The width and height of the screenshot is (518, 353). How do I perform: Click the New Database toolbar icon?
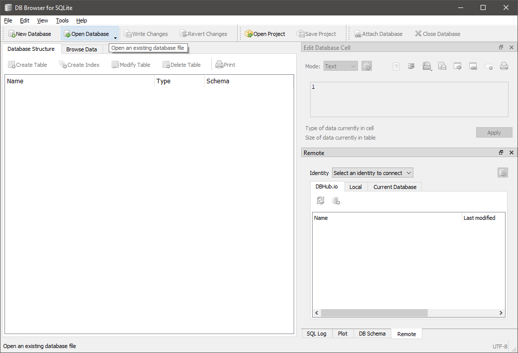(x=12, y=34)
